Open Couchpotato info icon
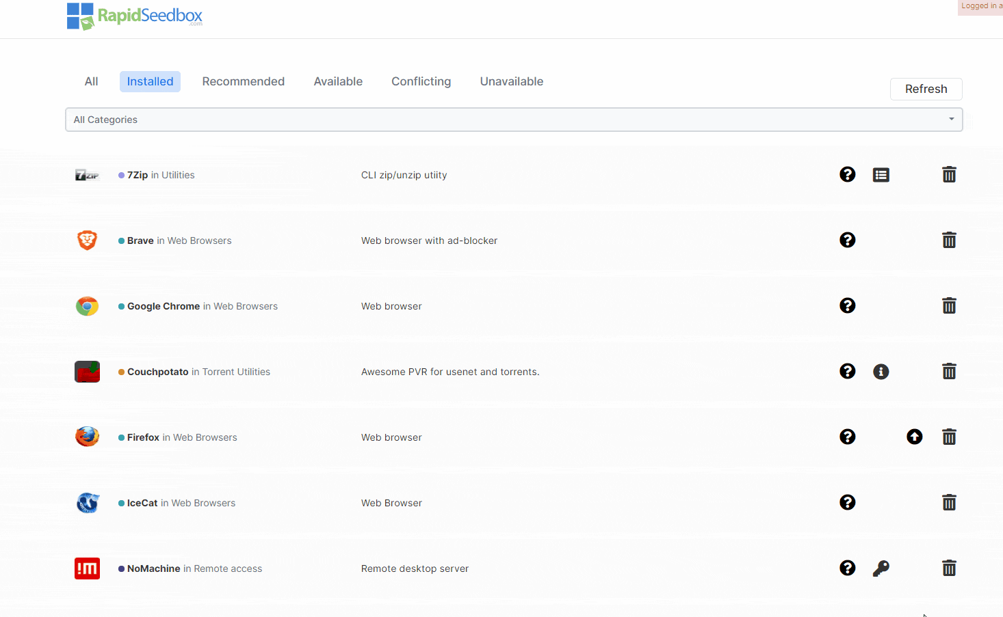 (881, 372)
